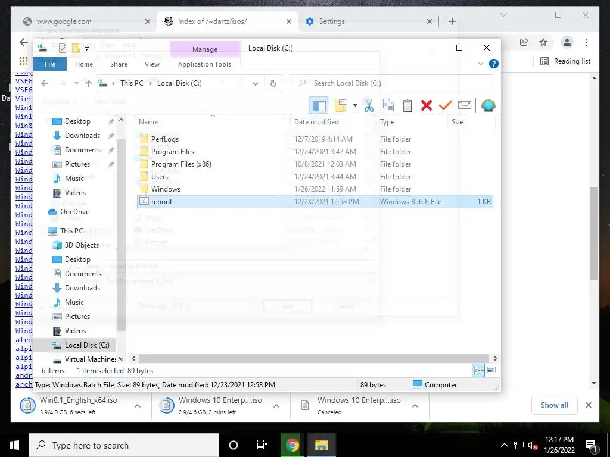
Task: Open canceled download options arrow
Action: pos(415,406)
